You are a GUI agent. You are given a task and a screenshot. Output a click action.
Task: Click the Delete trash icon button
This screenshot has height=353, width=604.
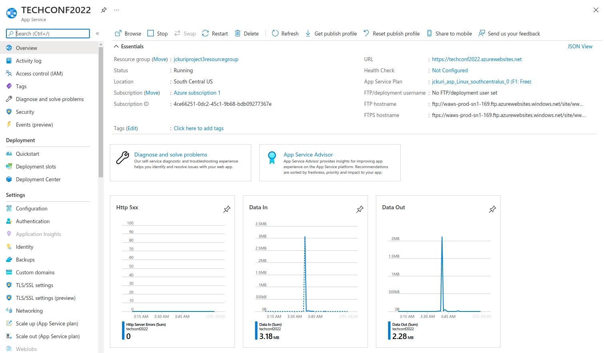247,34
